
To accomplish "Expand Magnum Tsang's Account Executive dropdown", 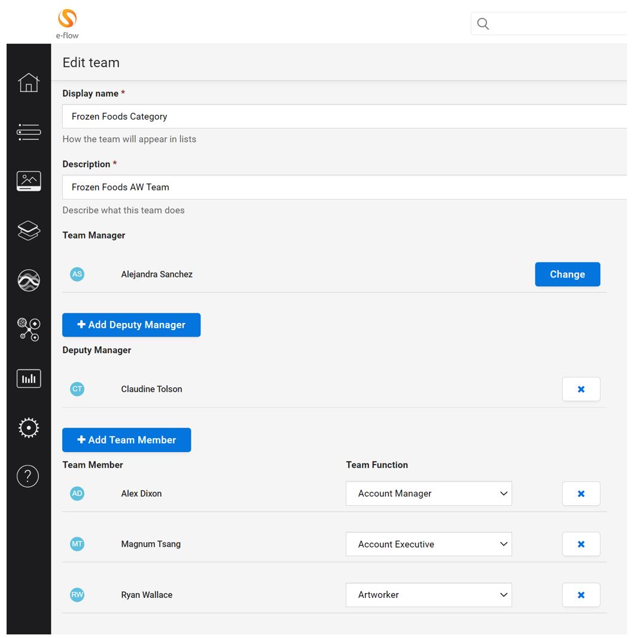I will [429, 544].
